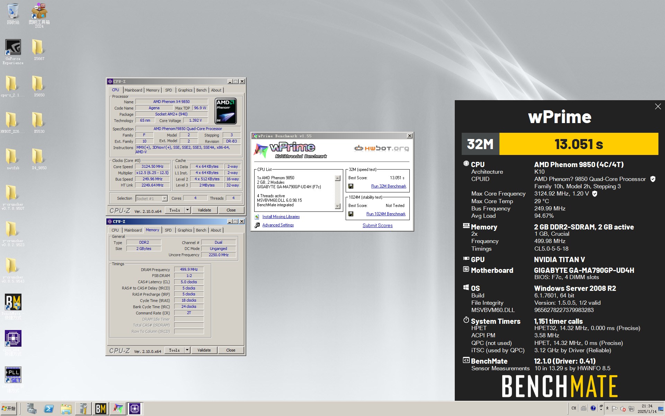
Task: Switch to CPU tab in lower CPU-Z window
Action: (x=115, y=230)
